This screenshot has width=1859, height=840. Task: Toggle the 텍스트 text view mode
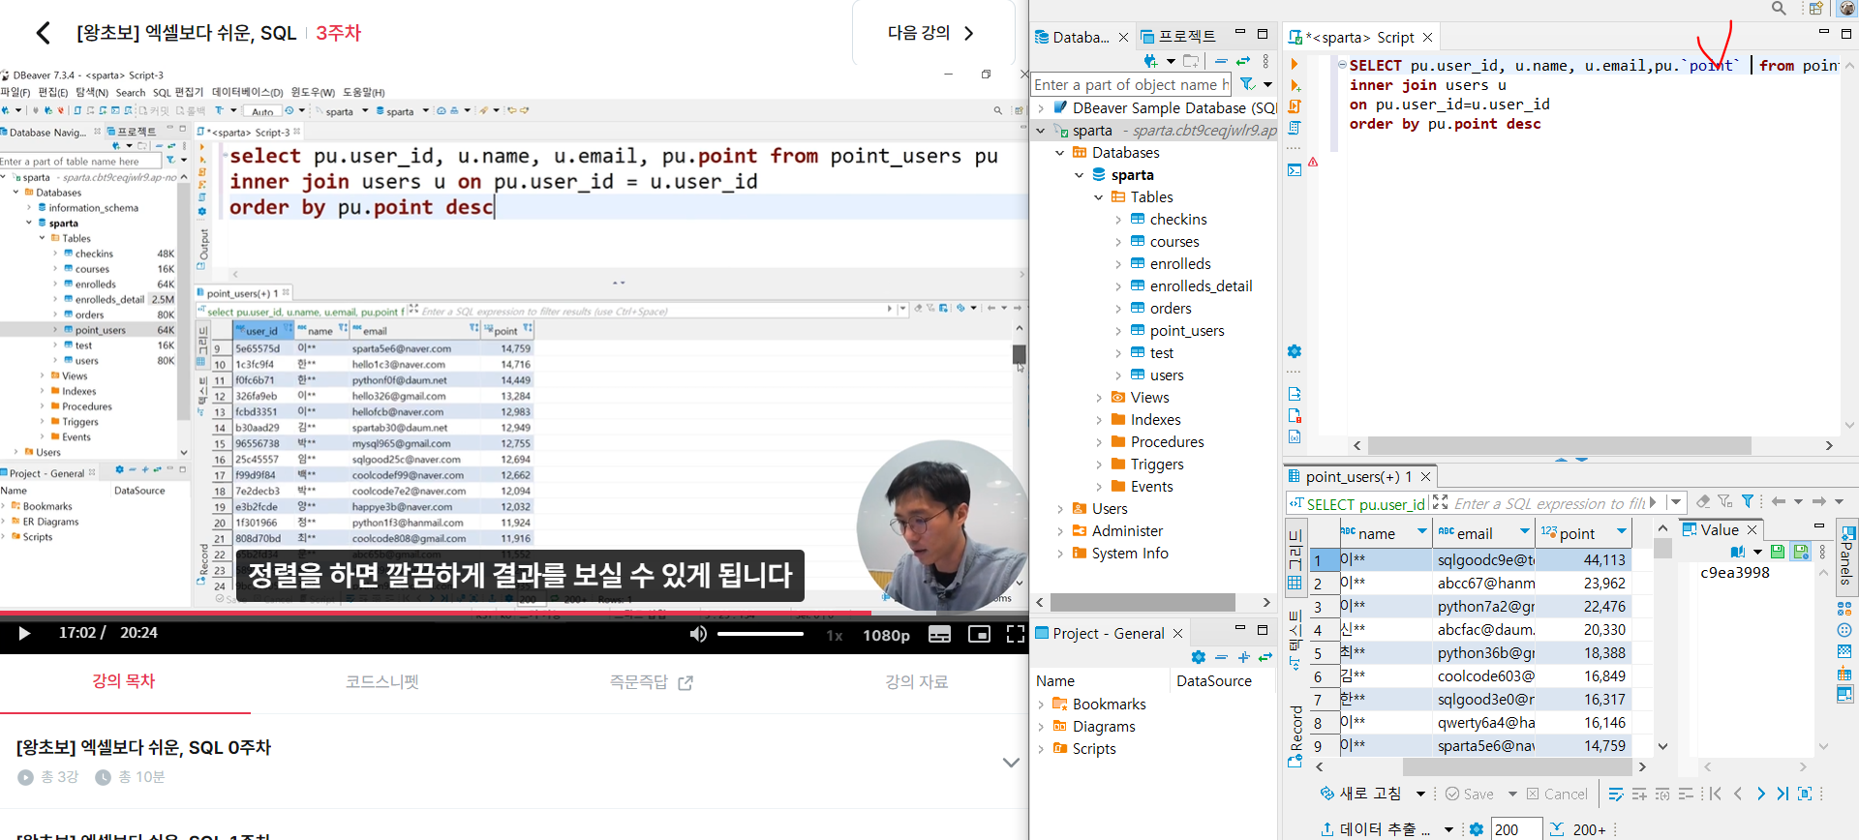[x=1295, y=641]
